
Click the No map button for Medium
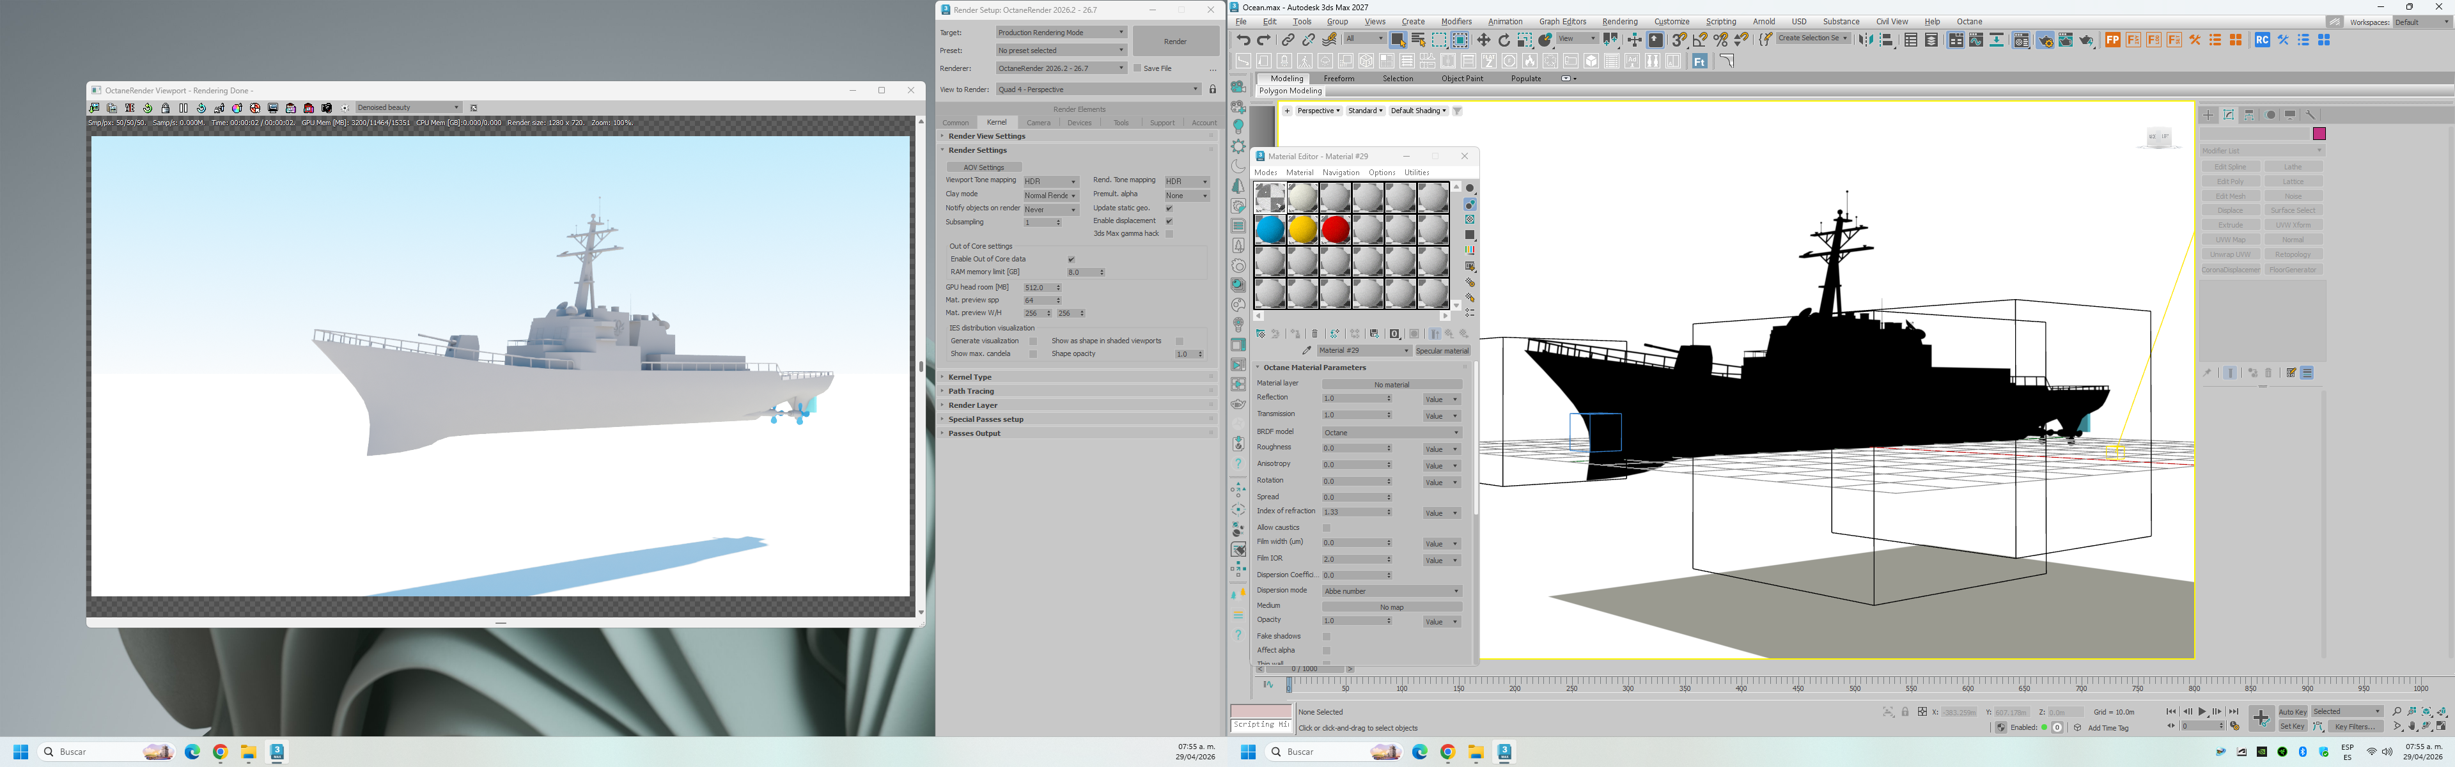tap(1391, 607)
